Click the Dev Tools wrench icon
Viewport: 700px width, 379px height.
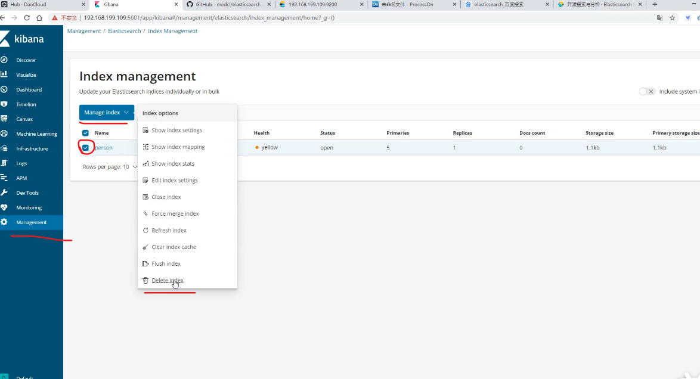pos(4,193)
